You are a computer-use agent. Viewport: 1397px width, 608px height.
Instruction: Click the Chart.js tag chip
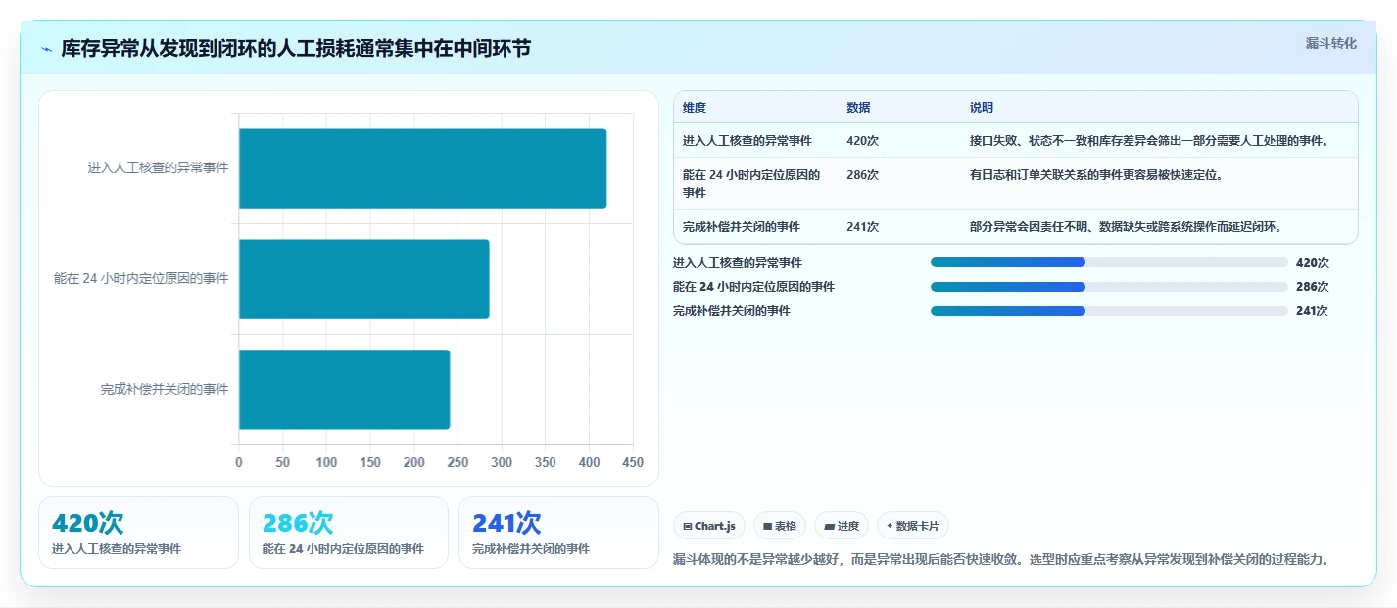(x=709, y=526)
